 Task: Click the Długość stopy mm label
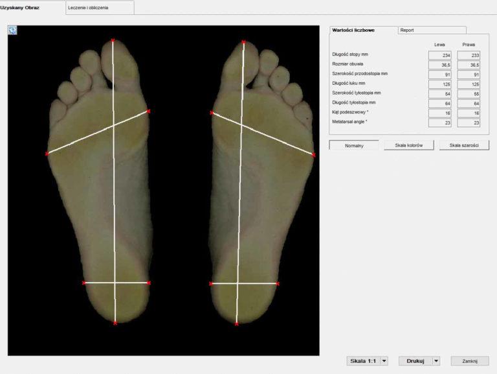pyautogui.click(x=350, y=54)
